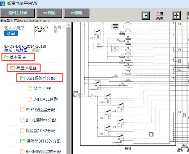Open the 全屏菜单 fullscreen menu label
Viewport: 189px width, 154px height.
[160, 16]
